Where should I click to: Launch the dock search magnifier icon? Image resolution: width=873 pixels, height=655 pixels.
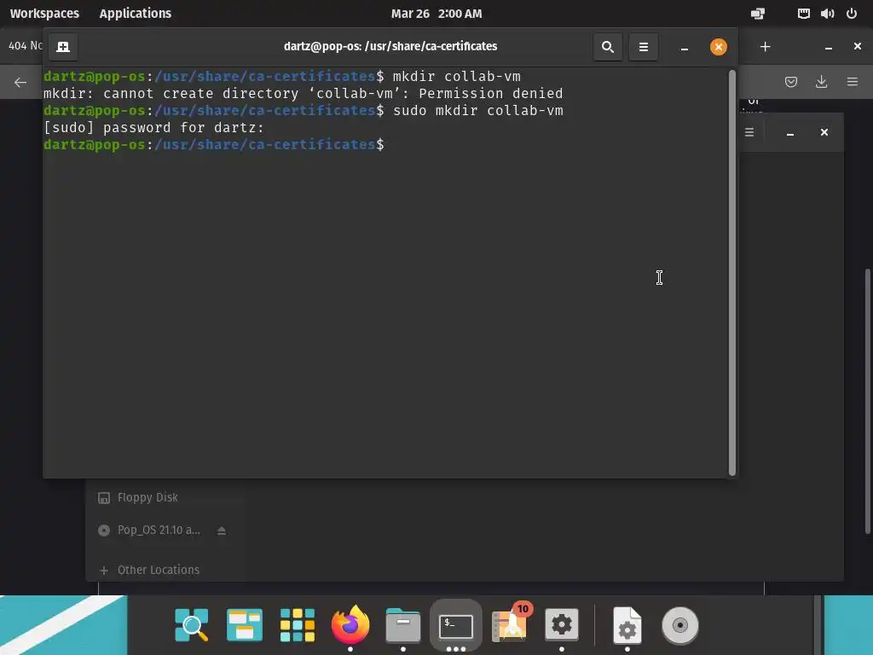(192, 625)
